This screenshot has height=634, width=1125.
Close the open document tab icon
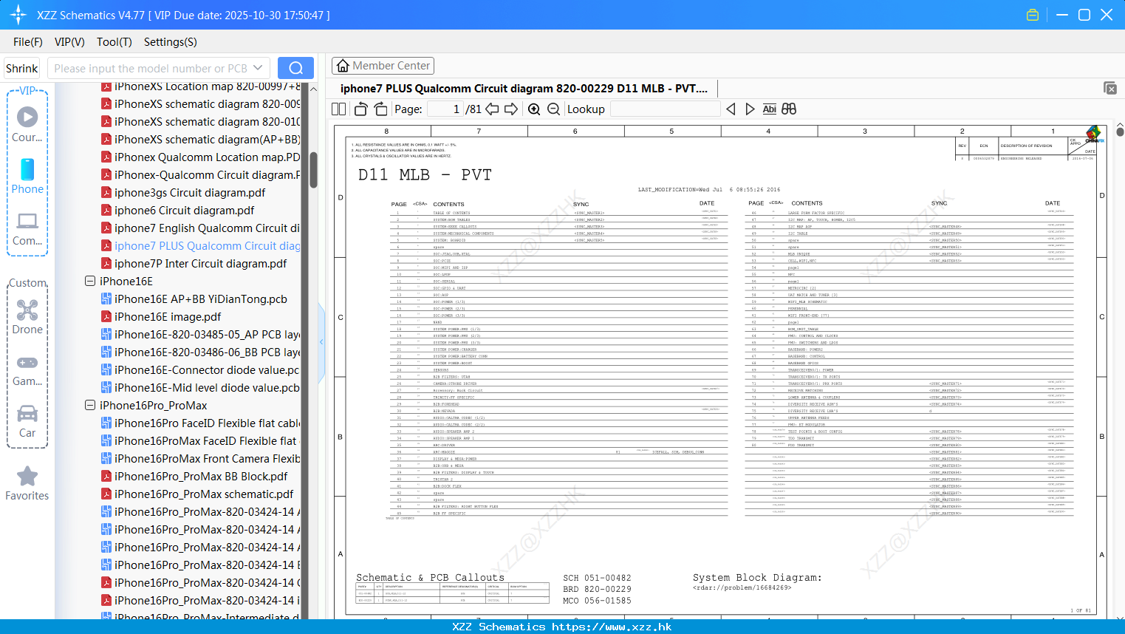(1110, 88)
